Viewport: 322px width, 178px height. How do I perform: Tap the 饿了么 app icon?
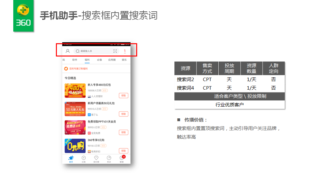click(x=89, y=115)
